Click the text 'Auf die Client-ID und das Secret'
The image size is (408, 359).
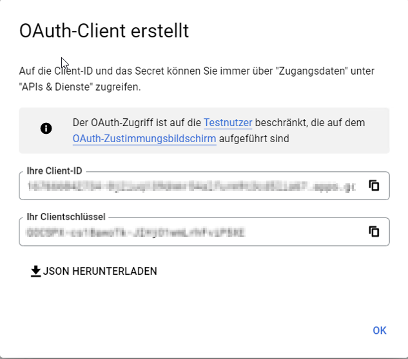pos(92,71)
